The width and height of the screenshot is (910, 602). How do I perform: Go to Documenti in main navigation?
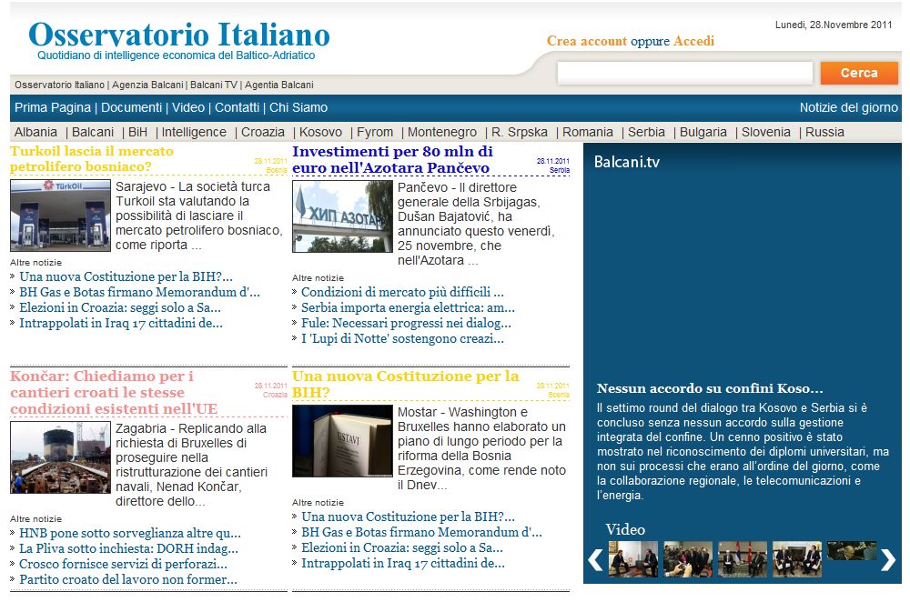click(131, 107)
